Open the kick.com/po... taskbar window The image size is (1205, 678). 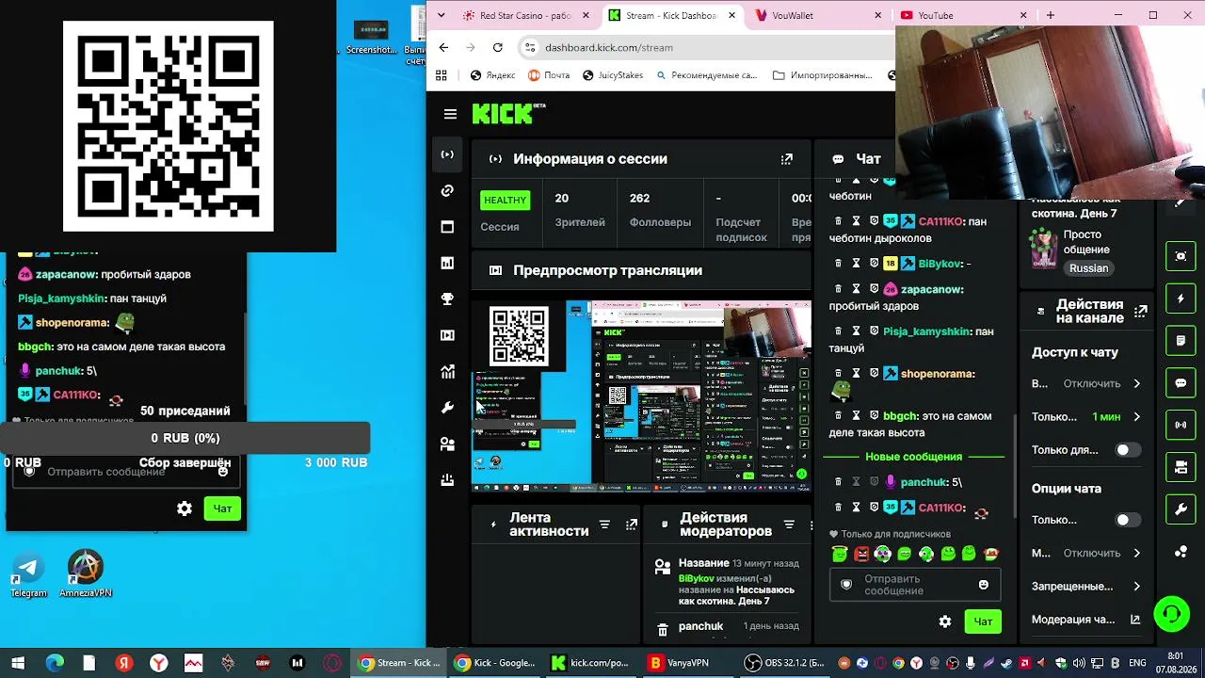pyautogui.click(x=589, y=663)
